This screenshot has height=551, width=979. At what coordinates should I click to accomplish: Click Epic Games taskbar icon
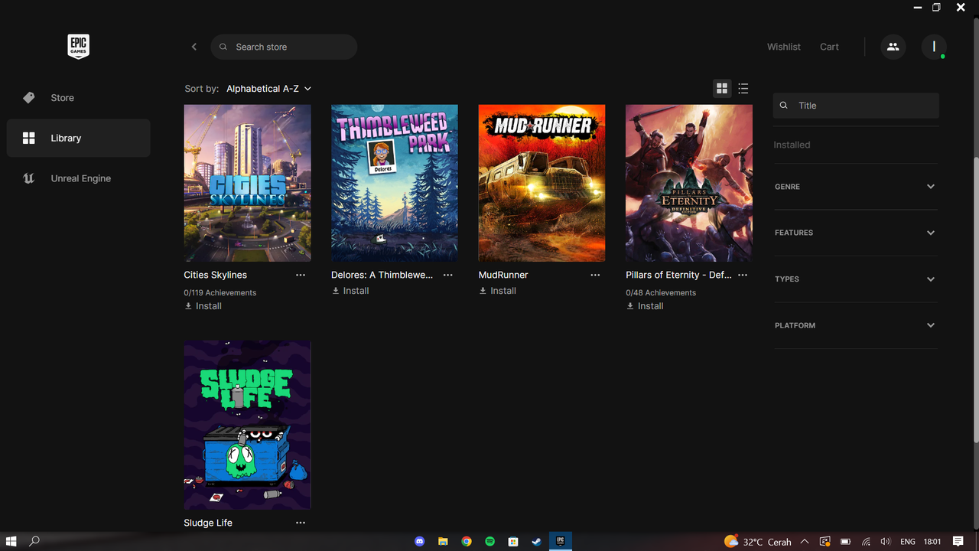(x=560, y=541)
